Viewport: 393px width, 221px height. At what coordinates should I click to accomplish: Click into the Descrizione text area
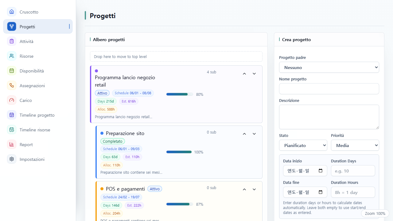pyautogui.click(x=329, y=117)
